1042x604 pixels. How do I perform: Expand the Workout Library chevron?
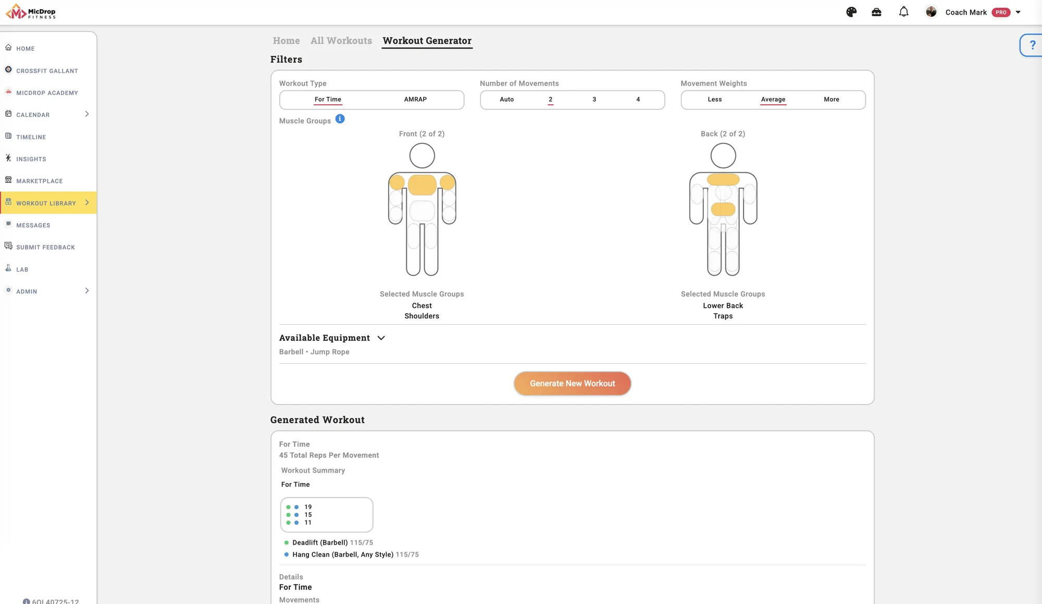(x=87, y=202)
